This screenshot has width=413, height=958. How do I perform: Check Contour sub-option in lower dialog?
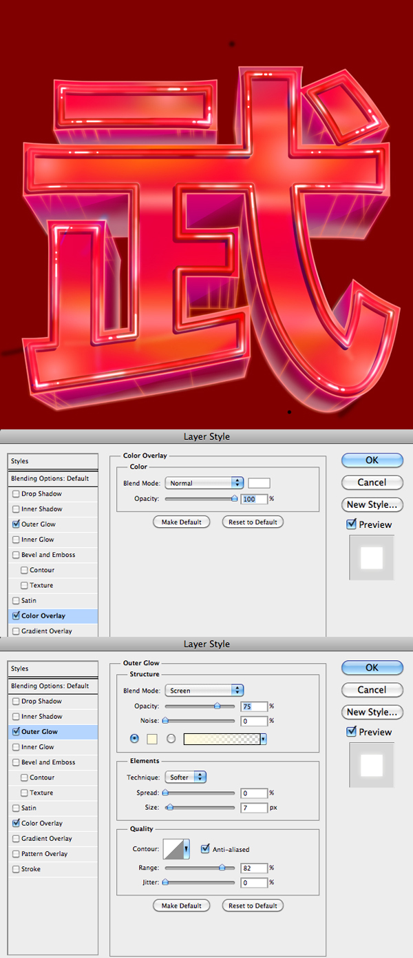tap(24, 777)
